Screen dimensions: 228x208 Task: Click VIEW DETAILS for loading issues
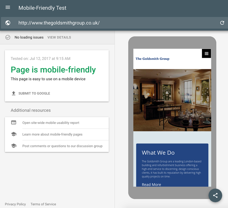click(x=59, y=37)
